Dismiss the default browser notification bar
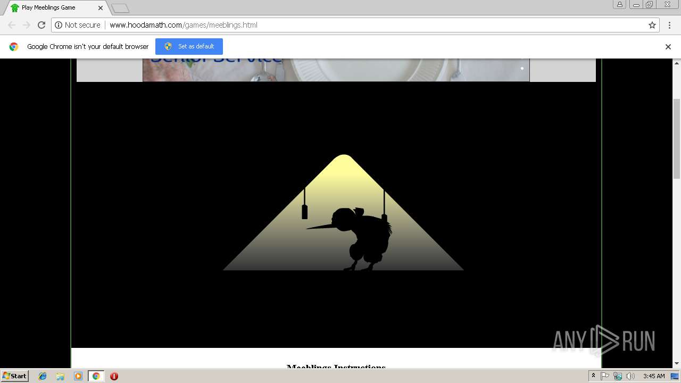 [x=668, y=47]
